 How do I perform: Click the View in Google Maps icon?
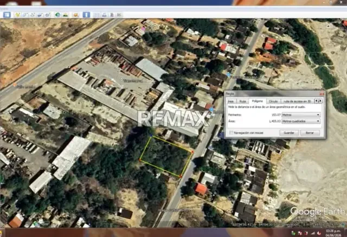point(119,15)
